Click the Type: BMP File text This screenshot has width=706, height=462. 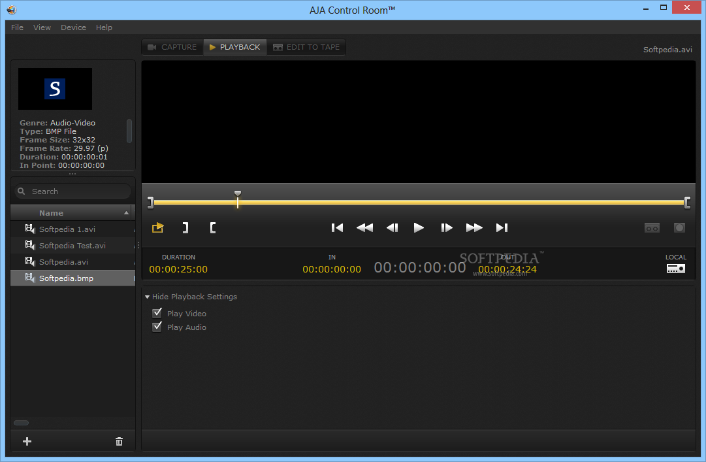click(x=48, y=131)
